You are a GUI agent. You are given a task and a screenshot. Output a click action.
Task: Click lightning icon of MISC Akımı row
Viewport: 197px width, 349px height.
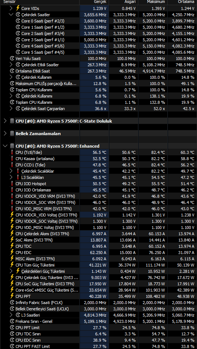12,259
